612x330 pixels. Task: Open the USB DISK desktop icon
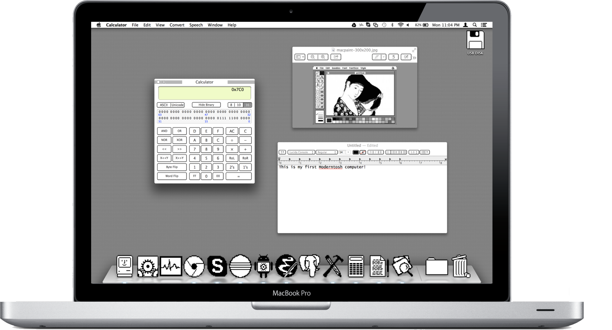475,43
